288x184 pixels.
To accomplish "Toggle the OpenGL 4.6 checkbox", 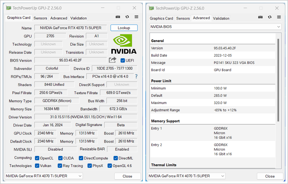I will point(110,166).
